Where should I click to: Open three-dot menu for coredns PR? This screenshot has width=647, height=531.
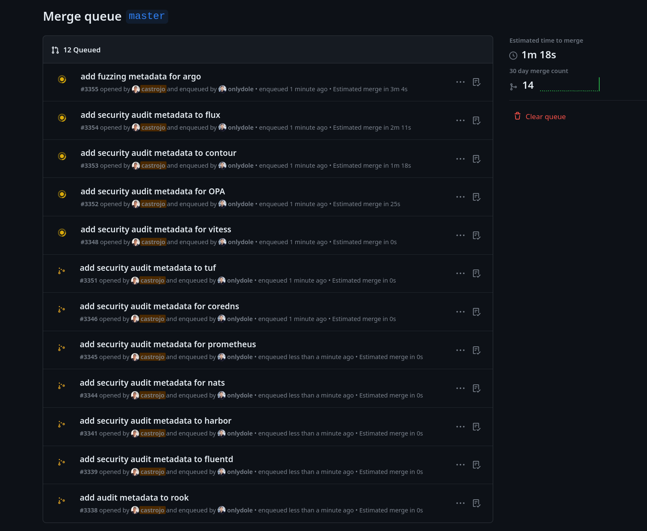[x=460, y=312]
